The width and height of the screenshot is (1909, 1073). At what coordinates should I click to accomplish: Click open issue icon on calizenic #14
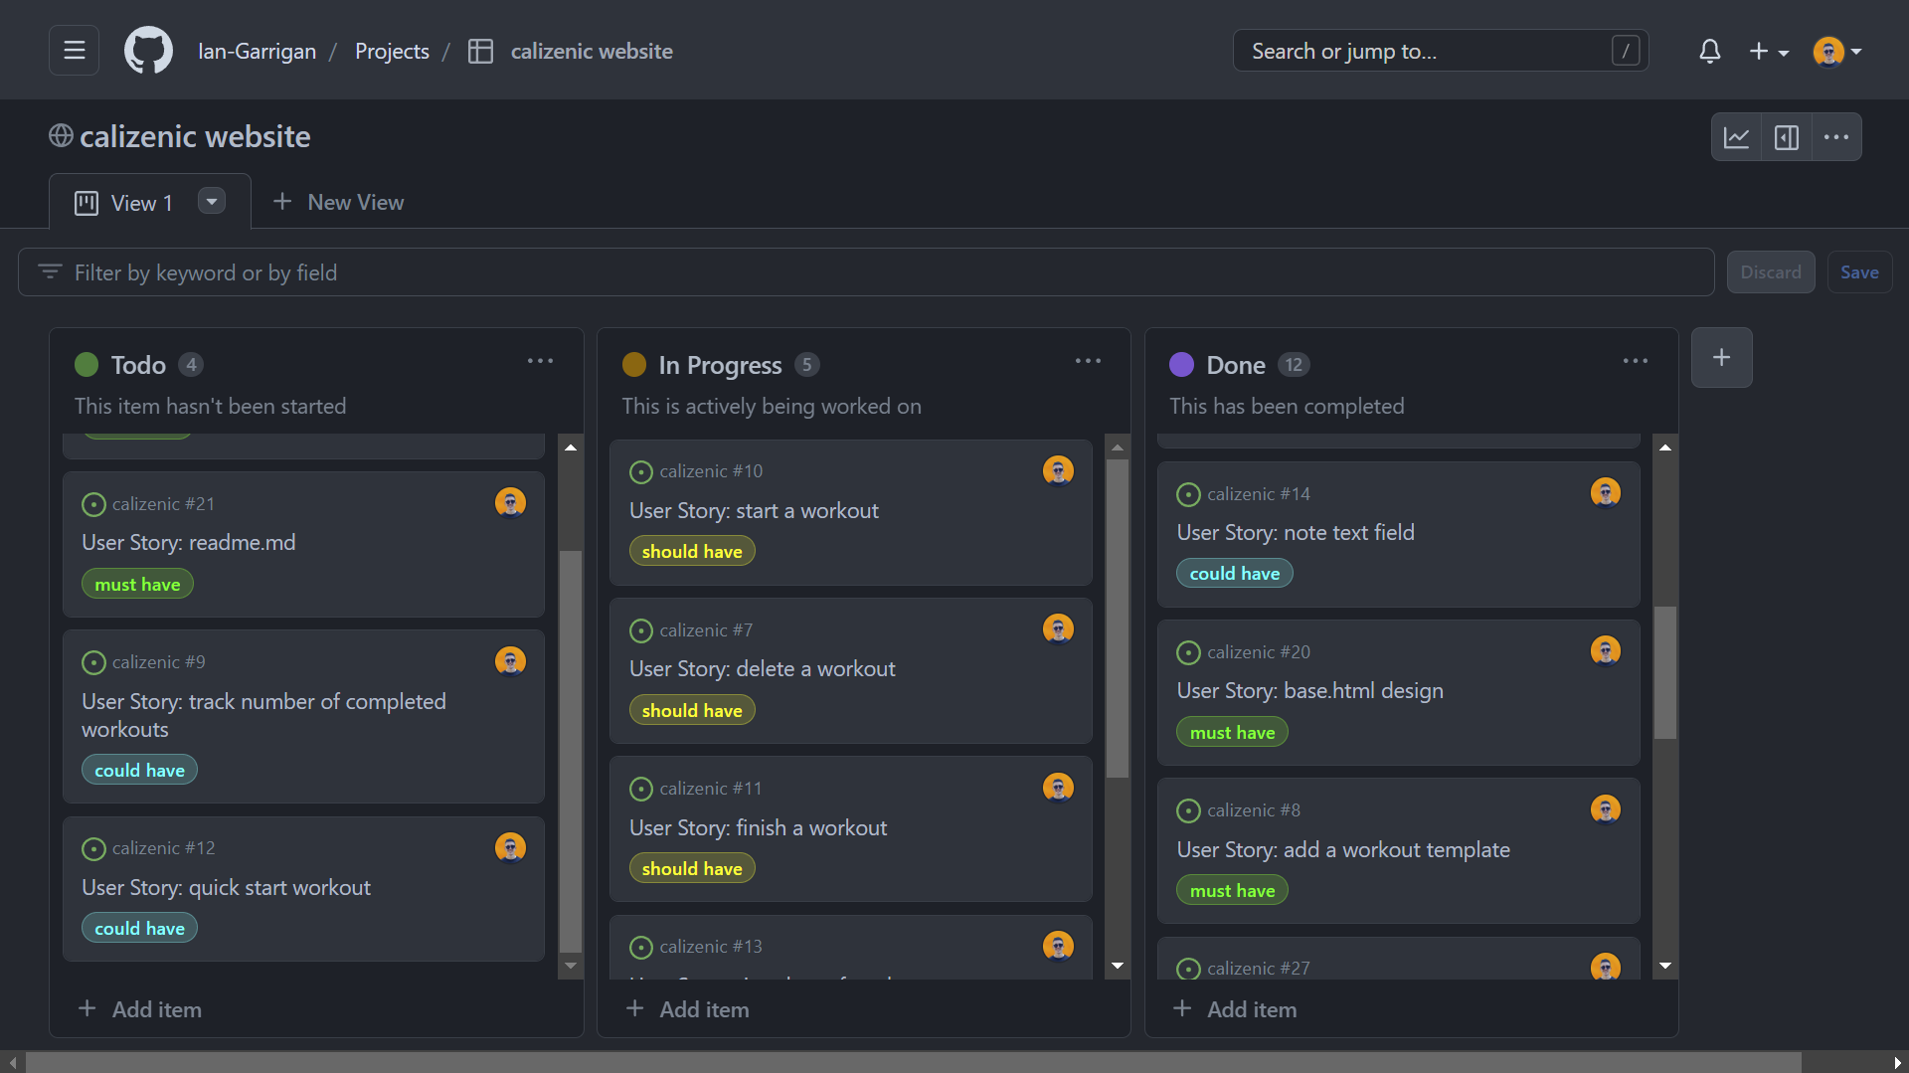[x=1188, y=494]
